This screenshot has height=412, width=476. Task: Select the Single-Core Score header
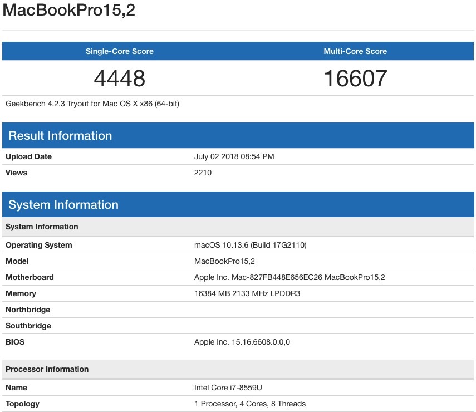119,51
